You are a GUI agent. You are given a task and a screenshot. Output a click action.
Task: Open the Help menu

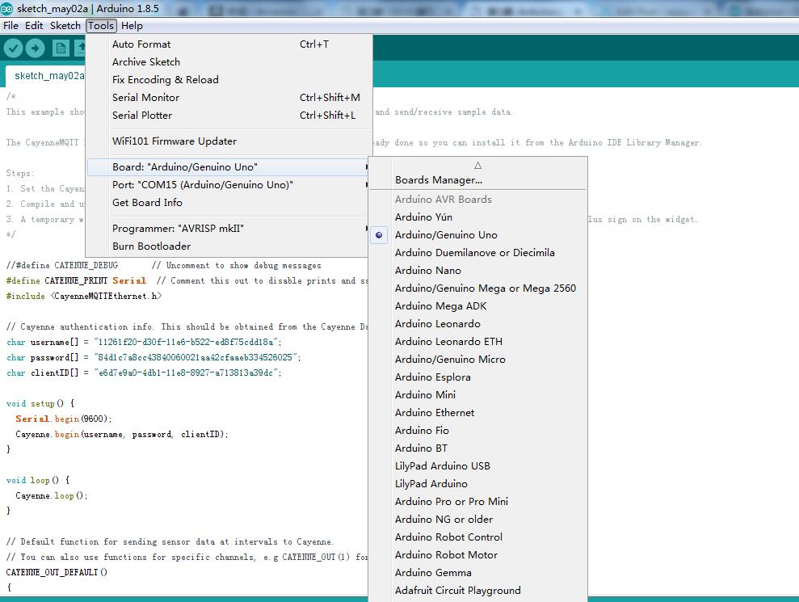[132, 26]
